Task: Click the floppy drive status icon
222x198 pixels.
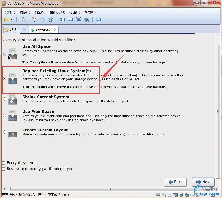Action: point(169,195)
